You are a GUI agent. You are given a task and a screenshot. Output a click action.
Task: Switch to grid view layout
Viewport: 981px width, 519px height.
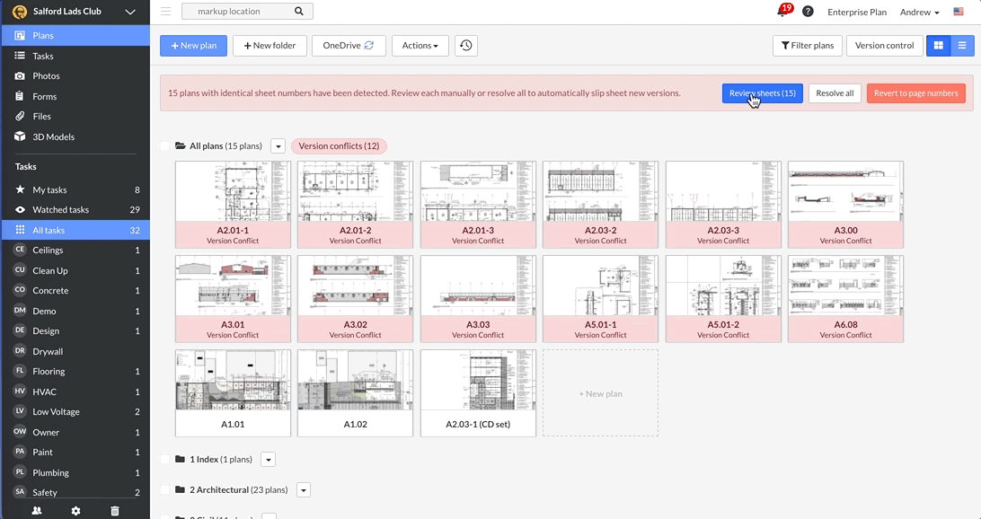coord(939,46)
